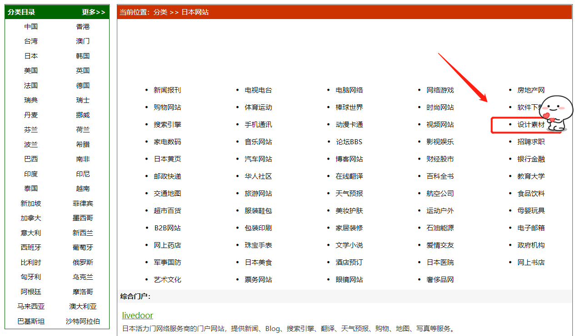Select 网络游戏 category link
The image size is (581, 336).
click(x=440, y=90)
